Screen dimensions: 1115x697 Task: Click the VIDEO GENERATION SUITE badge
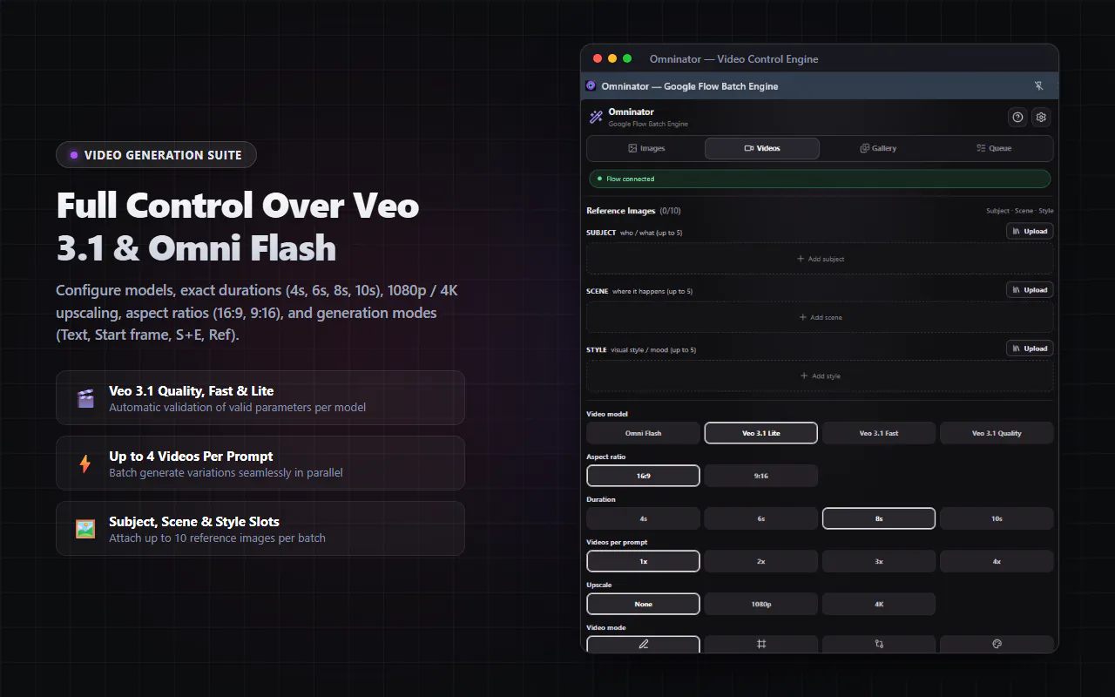[x=156, y=155]
